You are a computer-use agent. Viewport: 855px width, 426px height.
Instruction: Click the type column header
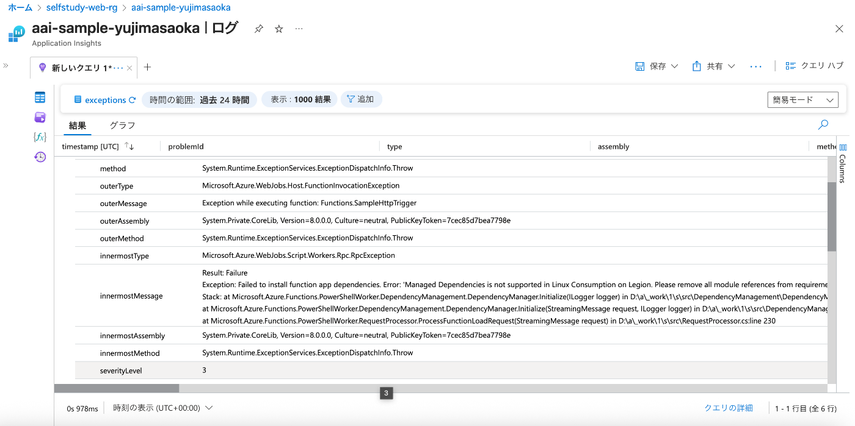tap(395, 146)
